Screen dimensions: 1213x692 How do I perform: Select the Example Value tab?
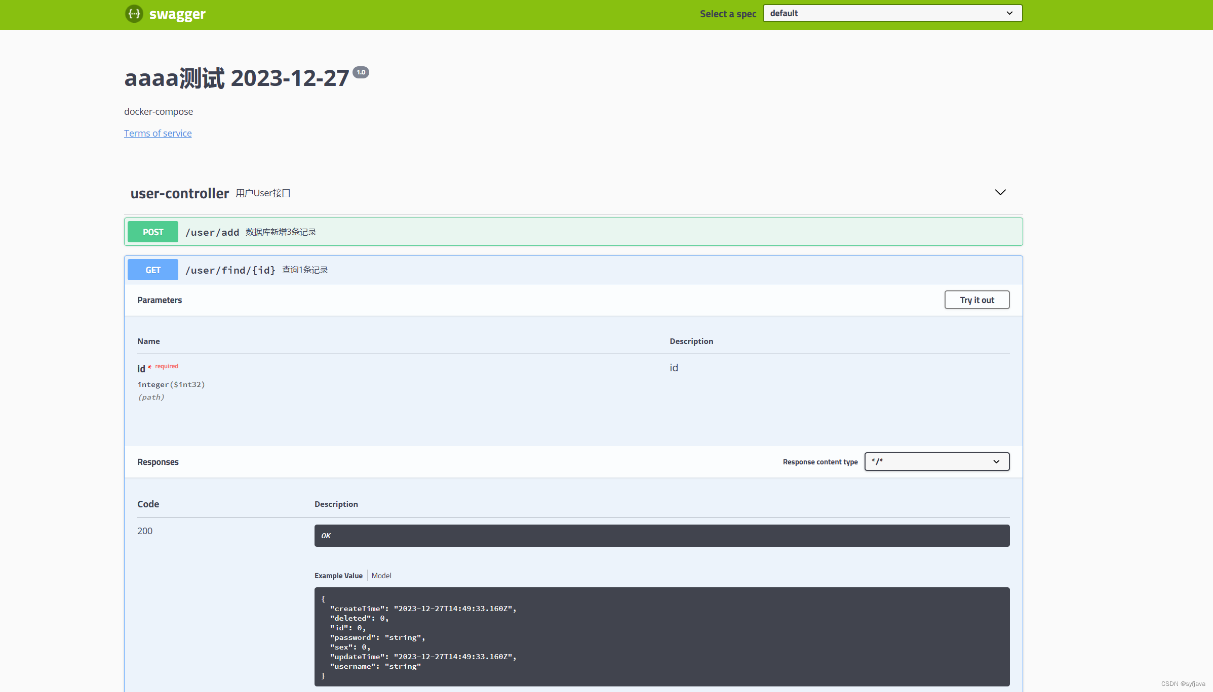338,576
